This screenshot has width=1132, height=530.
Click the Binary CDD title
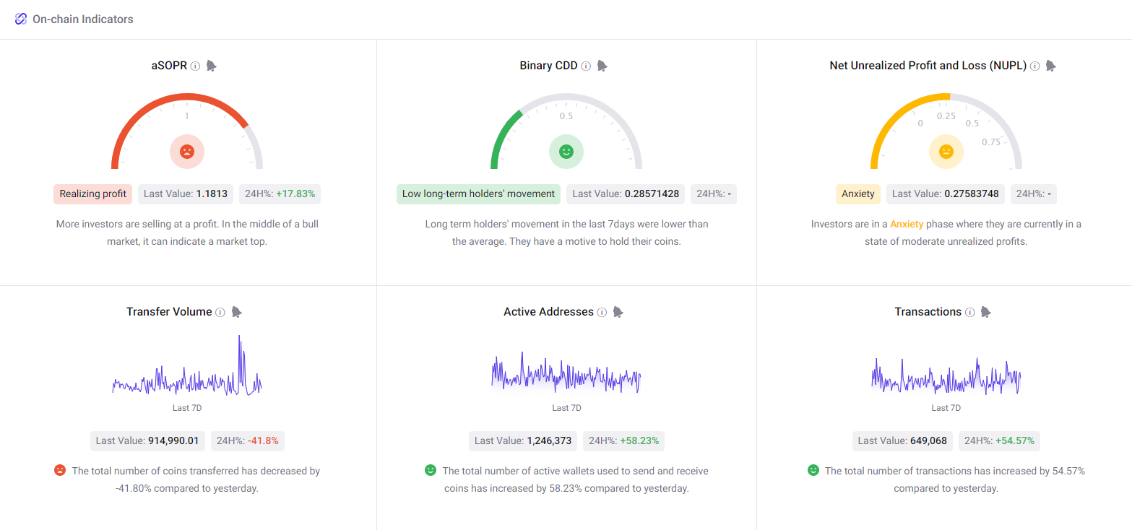pos(548,66)
